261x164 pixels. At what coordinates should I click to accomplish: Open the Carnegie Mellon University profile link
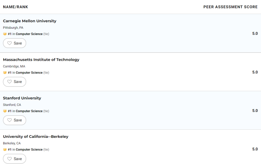point(30,21)
